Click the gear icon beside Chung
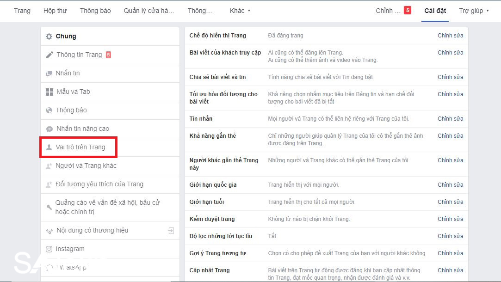 pos(49,36)
